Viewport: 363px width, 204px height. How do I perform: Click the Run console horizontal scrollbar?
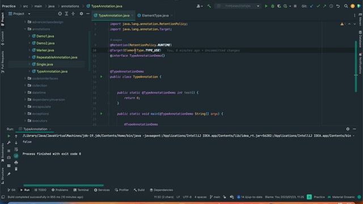[x=64, y=185]
